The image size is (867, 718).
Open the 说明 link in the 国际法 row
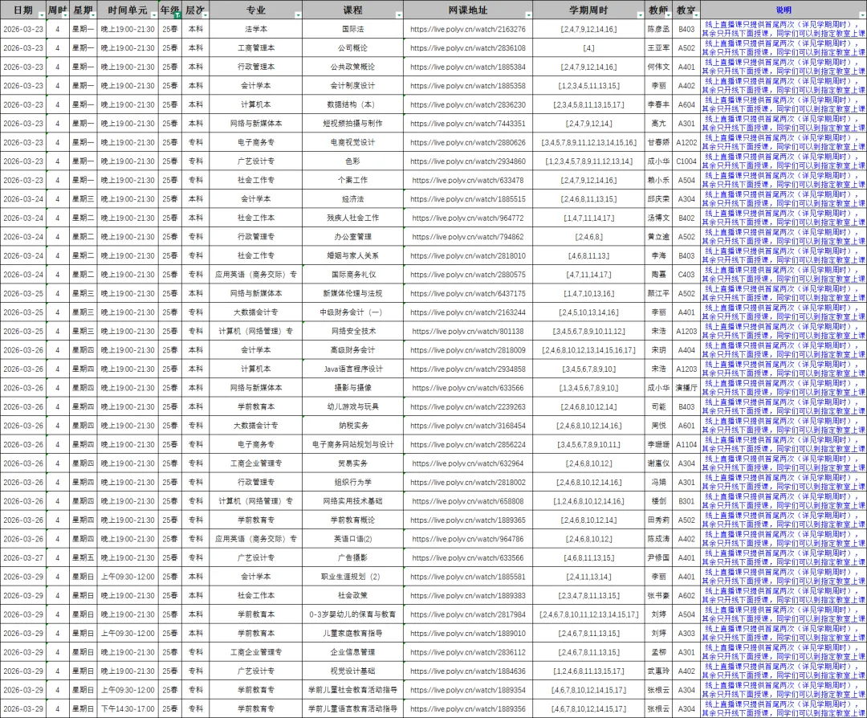pyautogui.click(x=784, y=29)
